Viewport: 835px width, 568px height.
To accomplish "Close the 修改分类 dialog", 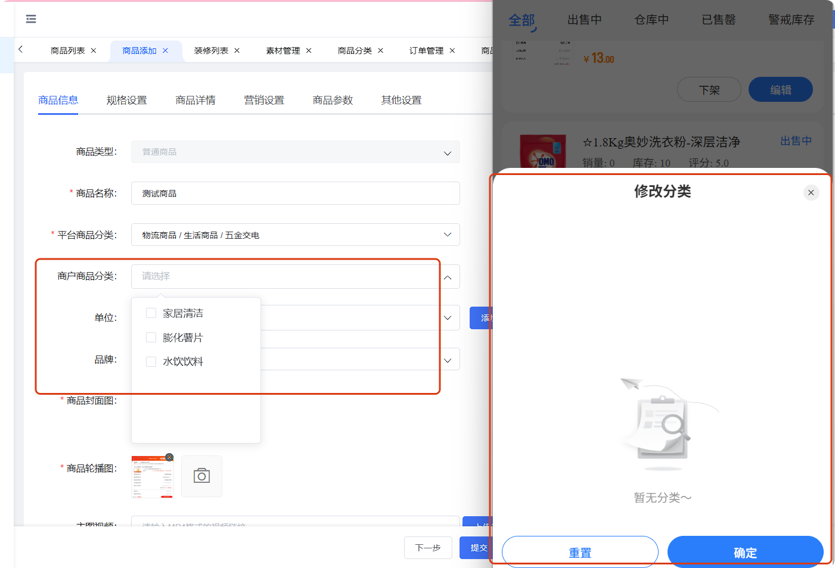I will tap(811, 192).
